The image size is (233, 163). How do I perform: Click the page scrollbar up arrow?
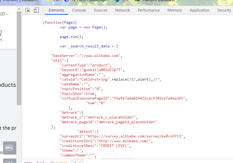(x=19, y=9)
